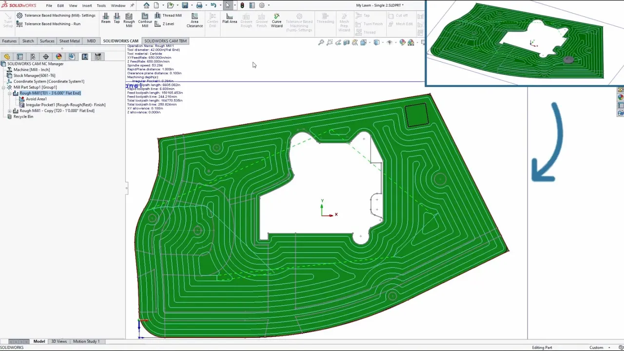Pin the menu bar with pushpin

click(x=132, y=5)
